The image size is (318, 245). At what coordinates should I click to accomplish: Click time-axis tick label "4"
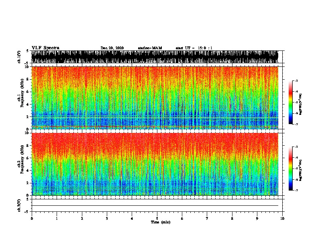[132, 219]
